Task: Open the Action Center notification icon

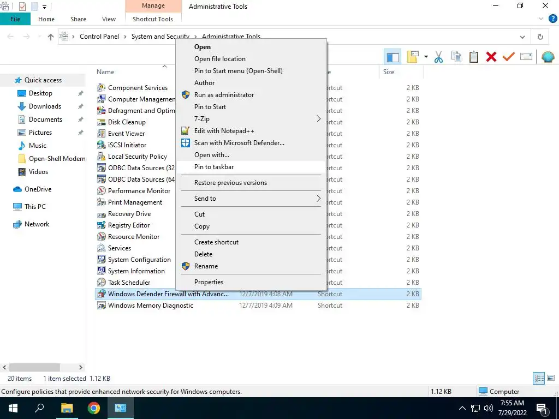Action: pos(542,409)
